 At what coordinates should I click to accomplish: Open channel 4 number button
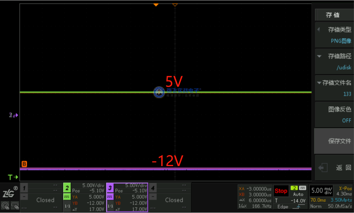point(153,188)
